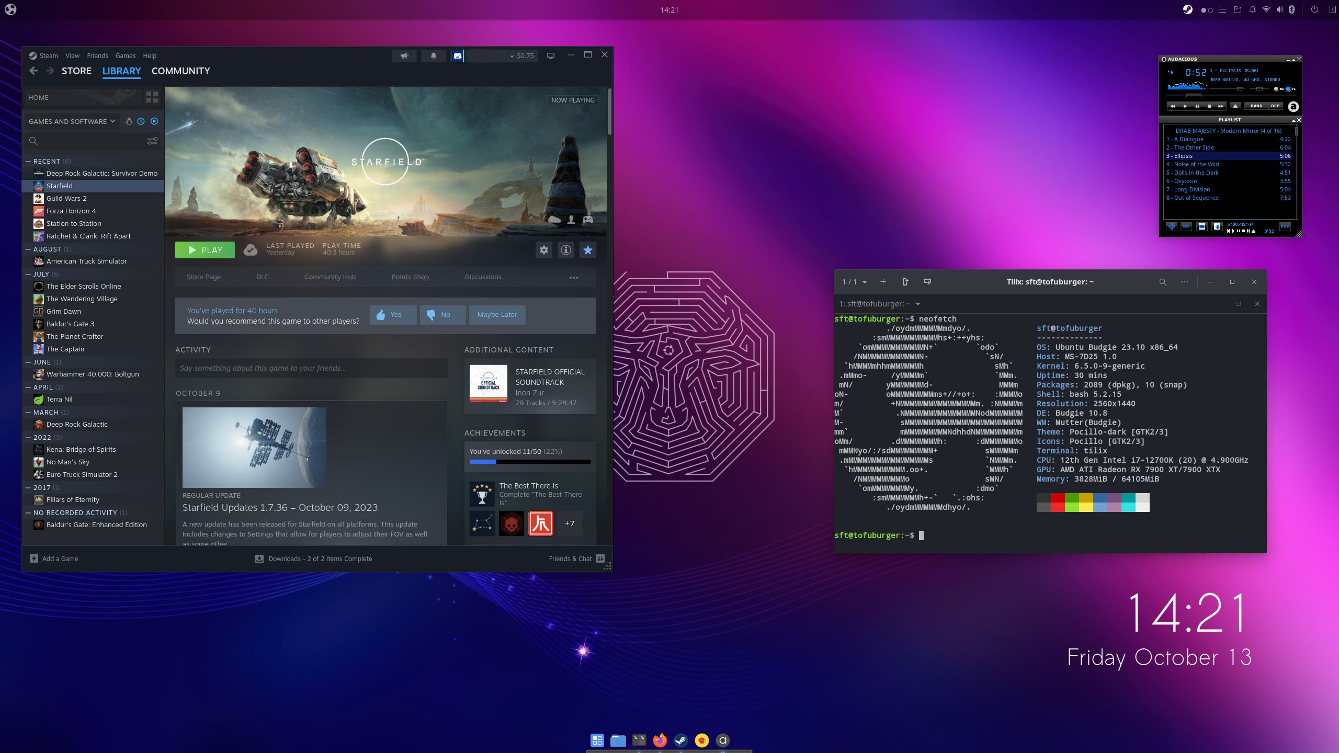Open the Budgie menu in top-left corner
Screen dimensions: 1339x753
tap(10, 9)
